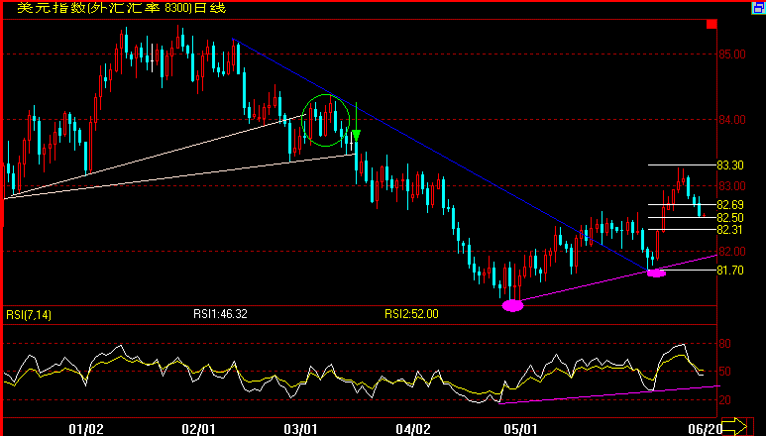
Task: Click the 01/02 date label
Action: pos(86,429)
